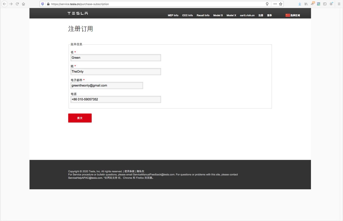
Task: Go back with the browser back arrow
Action: click(5, 4)
